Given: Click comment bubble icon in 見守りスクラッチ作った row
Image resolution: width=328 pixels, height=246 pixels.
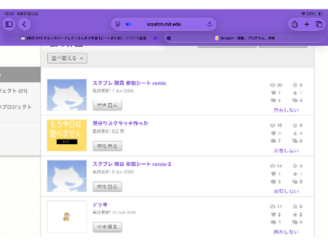Looking at the screenshot, I should tap(273, 141).
